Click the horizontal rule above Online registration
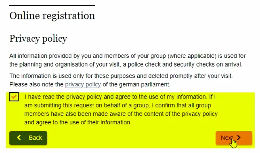 point(52,6)
